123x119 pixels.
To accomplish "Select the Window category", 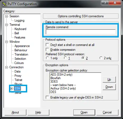I will pos(15,42).
